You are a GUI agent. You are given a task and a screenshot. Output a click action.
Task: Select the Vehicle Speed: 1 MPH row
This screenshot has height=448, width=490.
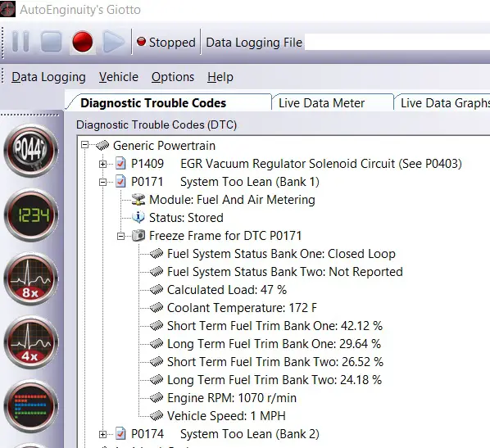[226, 416]
